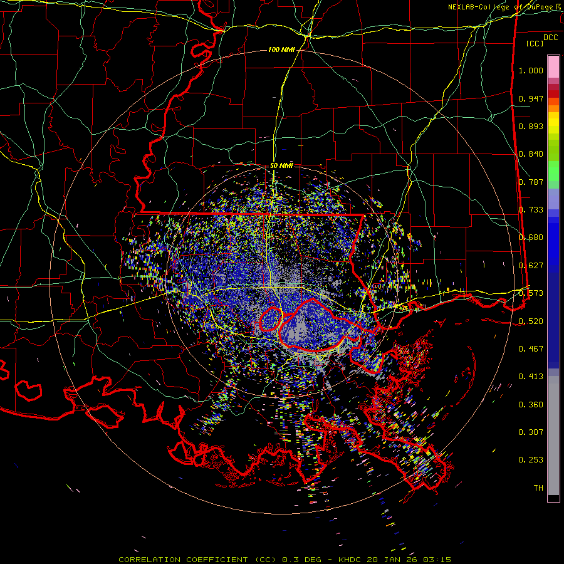Select the 0.307 color scale value

(x=531, y=432)
